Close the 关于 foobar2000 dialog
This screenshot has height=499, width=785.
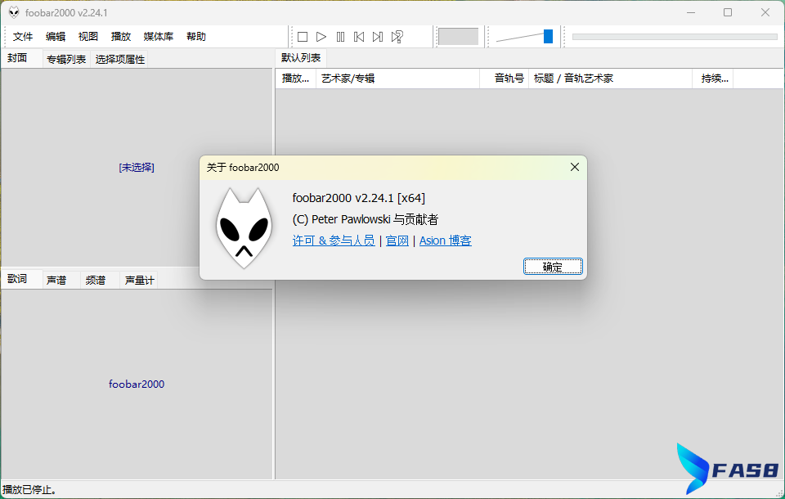pos(575,168)
